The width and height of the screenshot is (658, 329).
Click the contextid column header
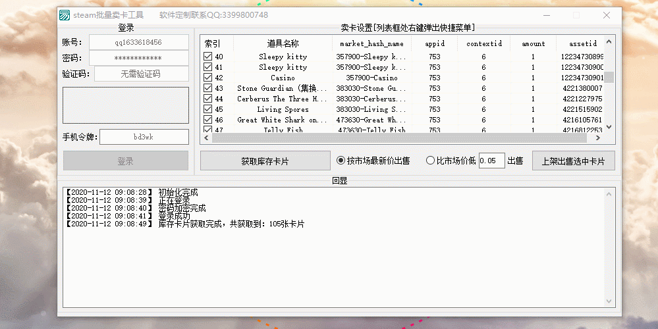(x=484, y=43)
